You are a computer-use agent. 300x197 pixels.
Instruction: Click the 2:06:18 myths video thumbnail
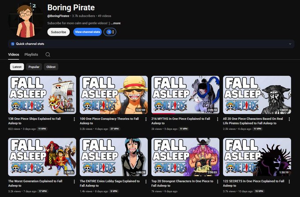[x=185, y=95]
